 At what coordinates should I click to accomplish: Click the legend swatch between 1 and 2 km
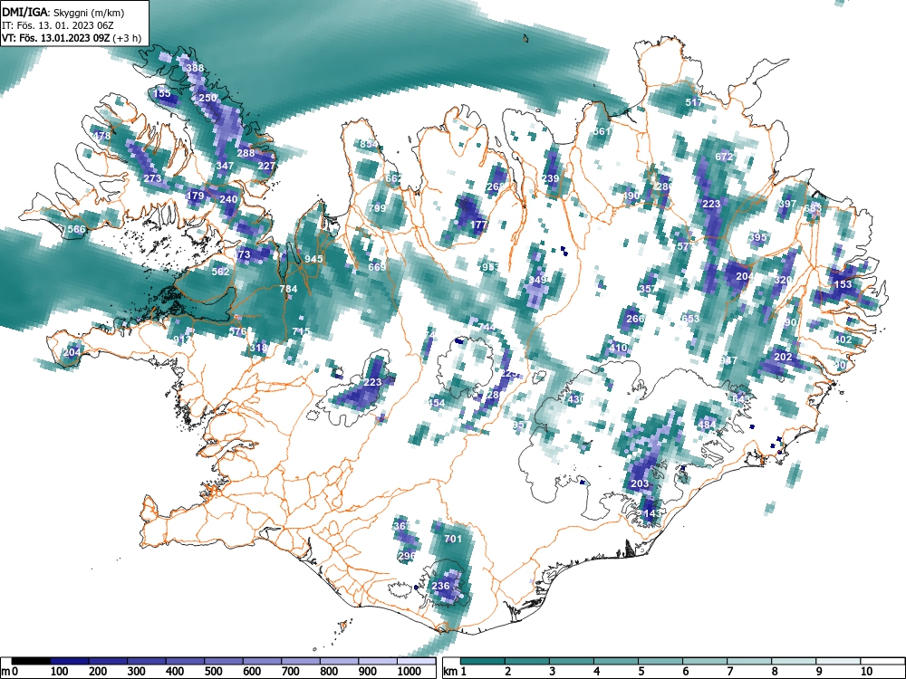pos(483,661)
